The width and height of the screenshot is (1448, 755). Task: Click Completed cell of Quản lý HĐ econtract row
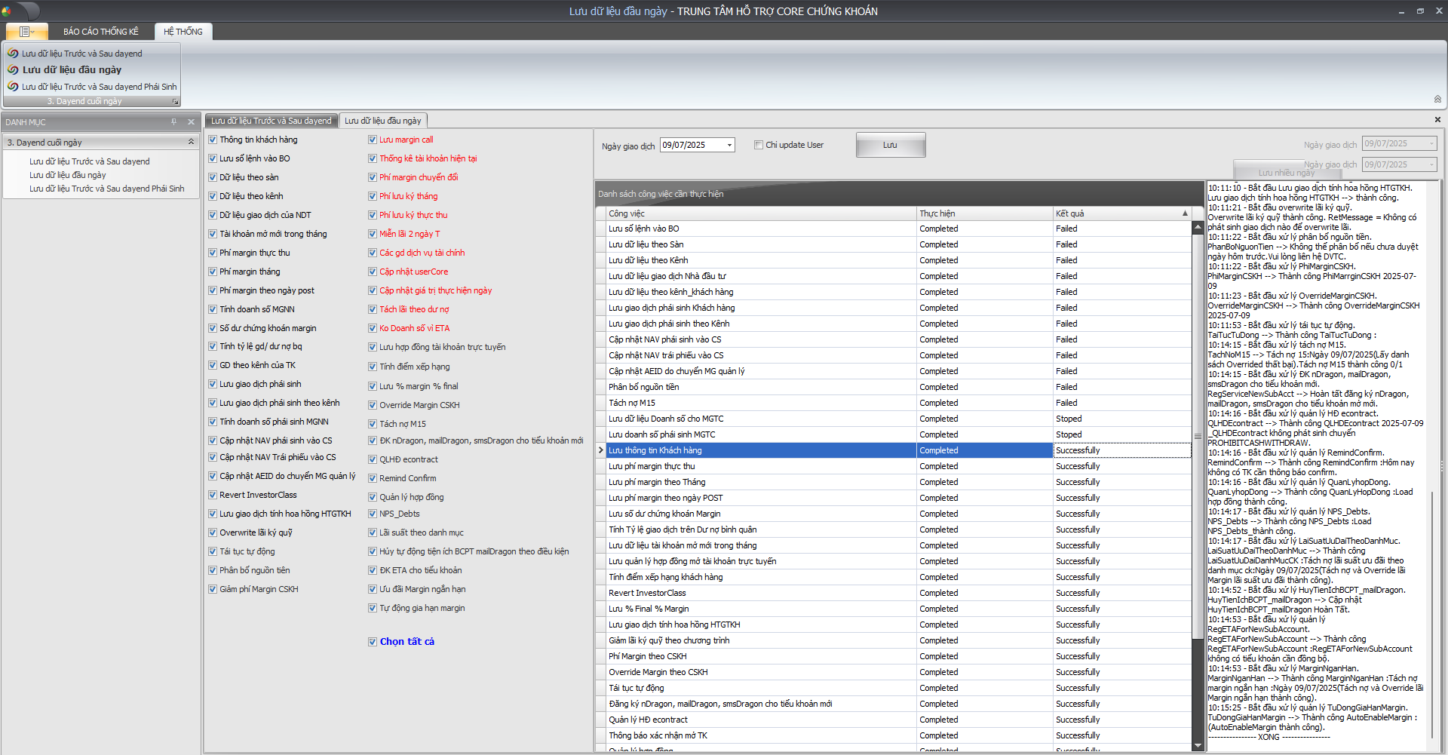(x=985, y=720)
